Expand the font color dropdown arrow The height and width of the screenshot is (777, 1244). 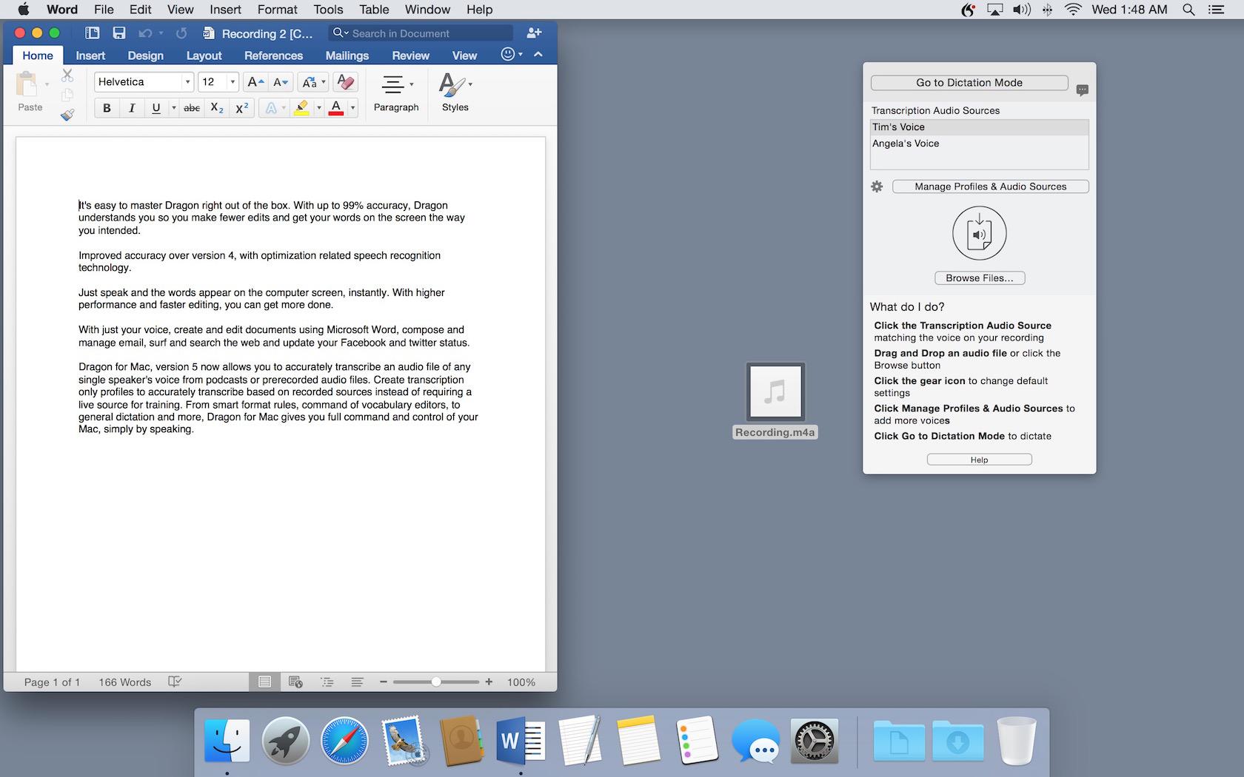click(352, 108)
